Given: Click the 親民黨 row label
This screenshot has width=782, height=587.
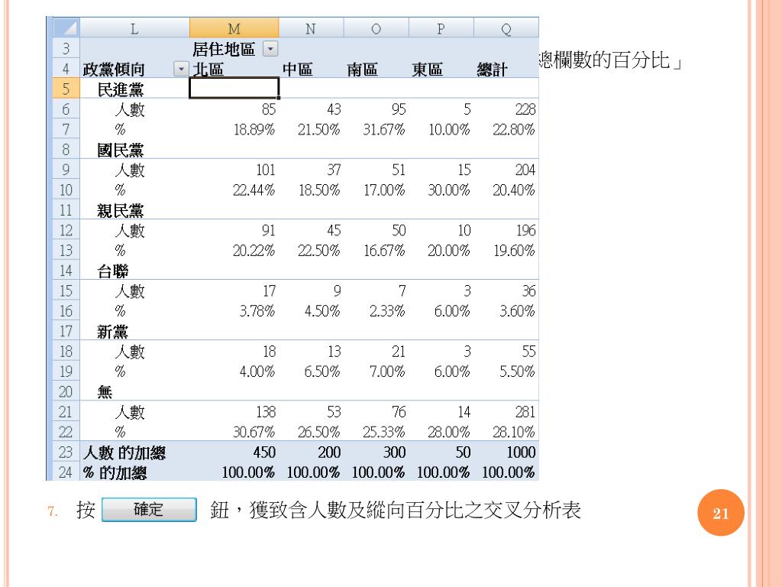Looking at the screenshot, I should click(x=120, y=210).
